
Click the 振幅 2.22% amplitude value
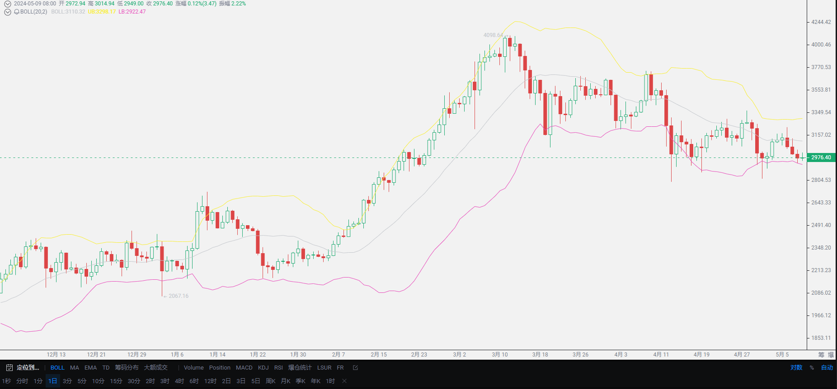232,4
